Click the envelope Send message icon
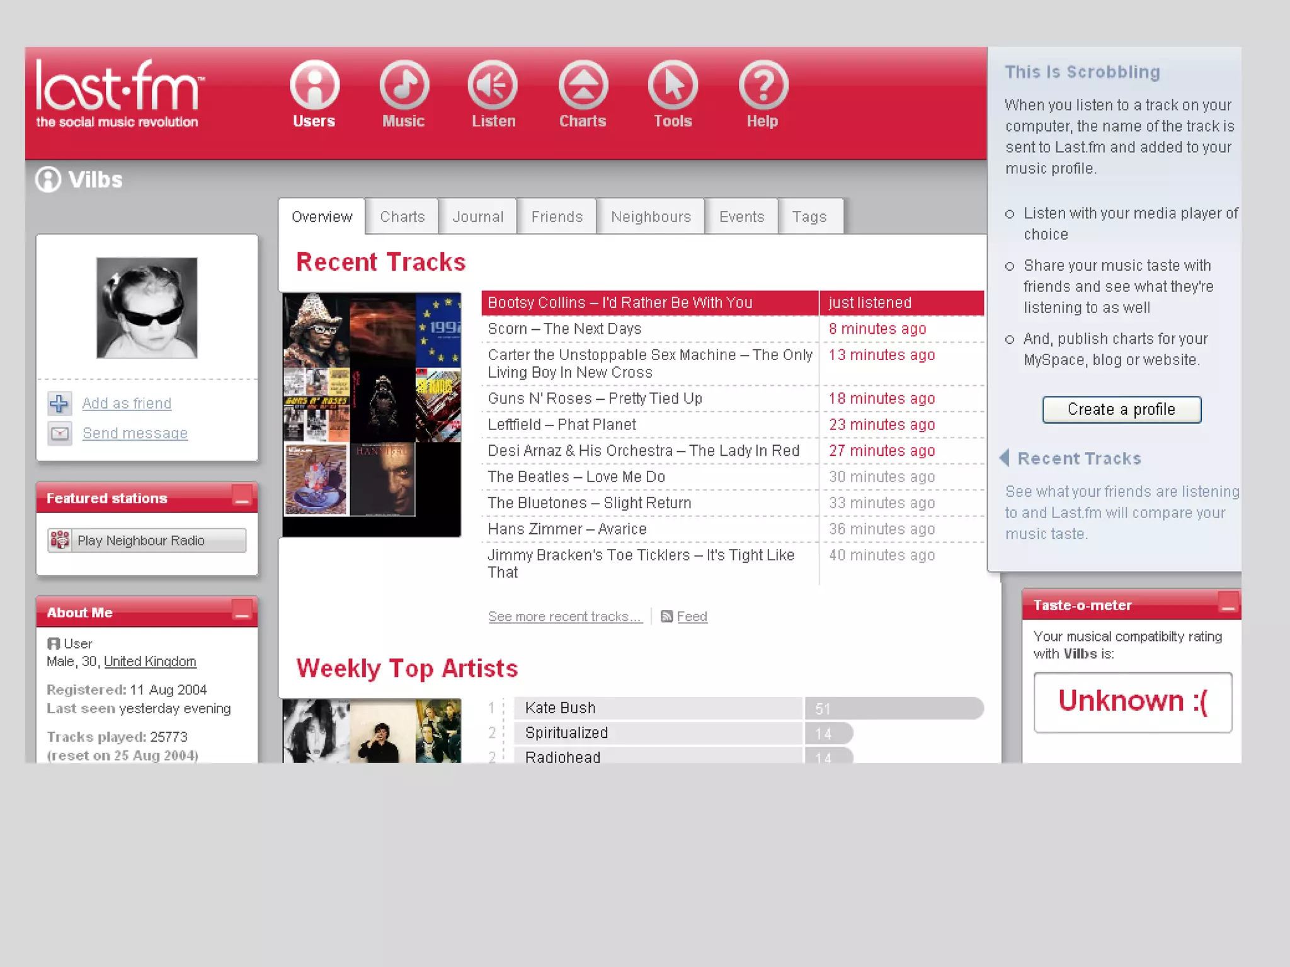The width and height of the screenshot is (1290, 967). coord(60,433)
